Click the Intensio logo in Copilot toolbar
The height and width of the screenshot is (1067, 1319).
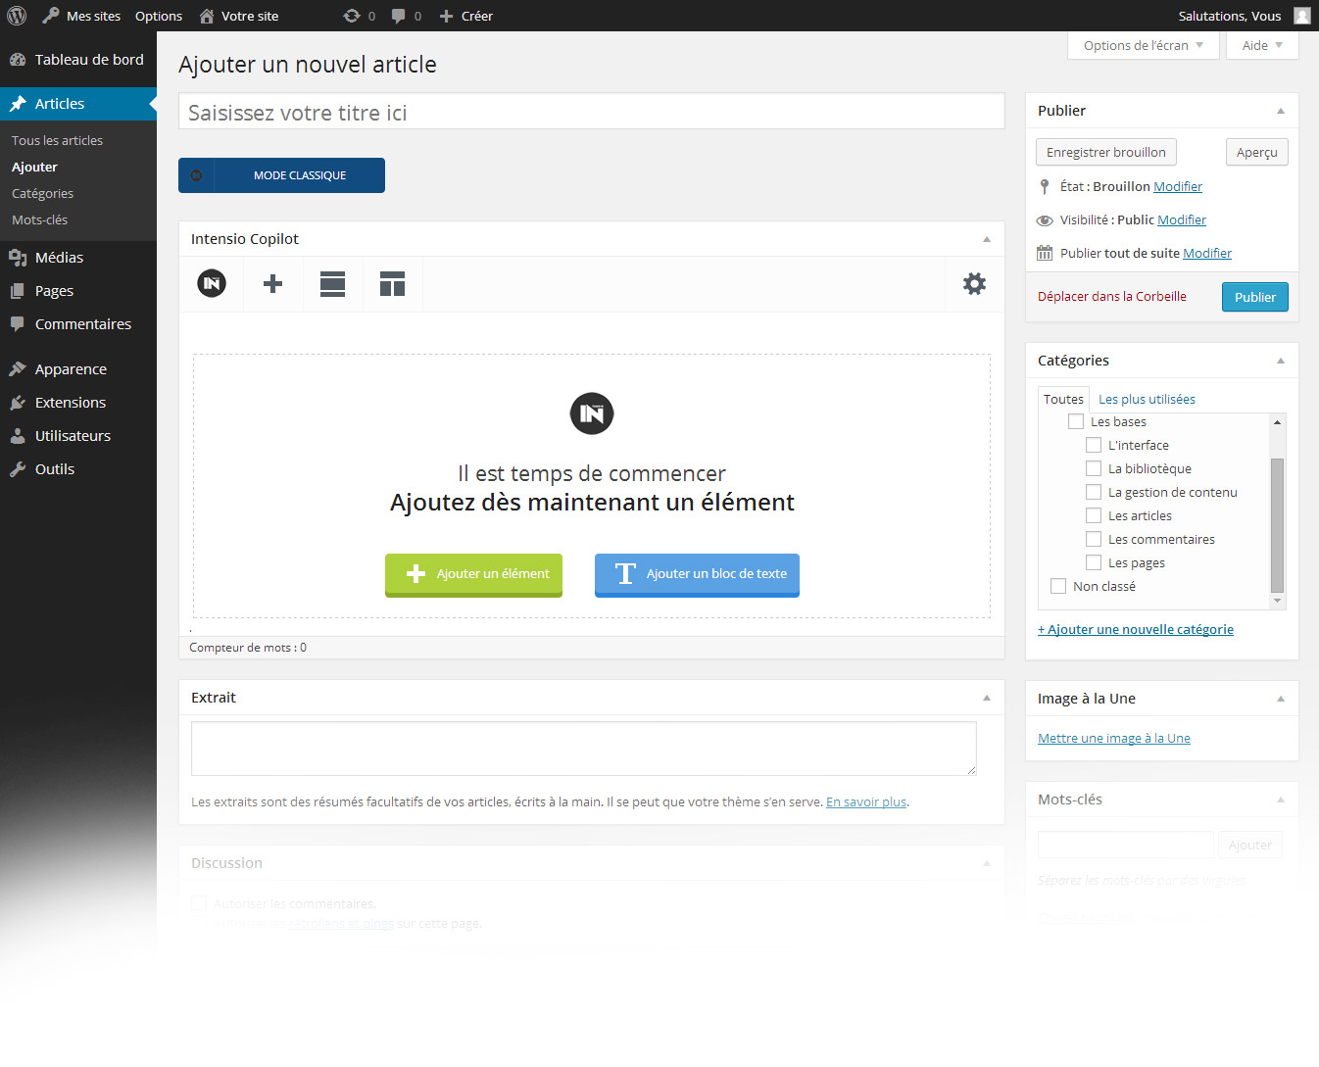(212, 284)
